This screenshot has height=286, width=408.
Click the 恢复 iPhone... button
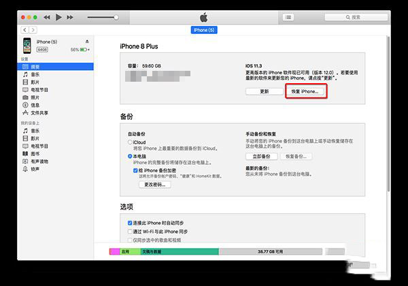coord(305,91)
